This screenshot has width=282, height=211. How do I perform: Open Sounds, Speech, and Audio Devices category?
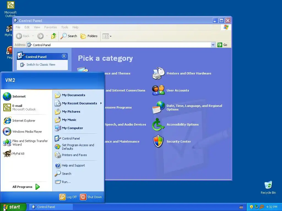[x=125, y=124]
